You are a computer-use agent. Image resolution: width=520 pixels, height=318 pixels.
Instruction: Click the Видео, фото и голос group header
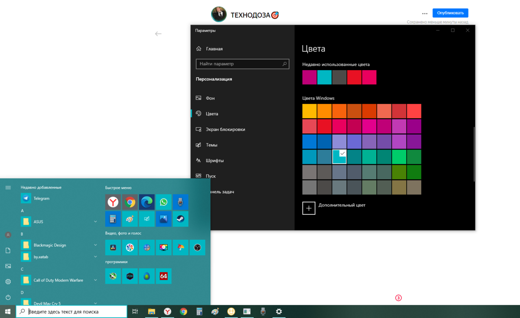(x=123, y=233)
